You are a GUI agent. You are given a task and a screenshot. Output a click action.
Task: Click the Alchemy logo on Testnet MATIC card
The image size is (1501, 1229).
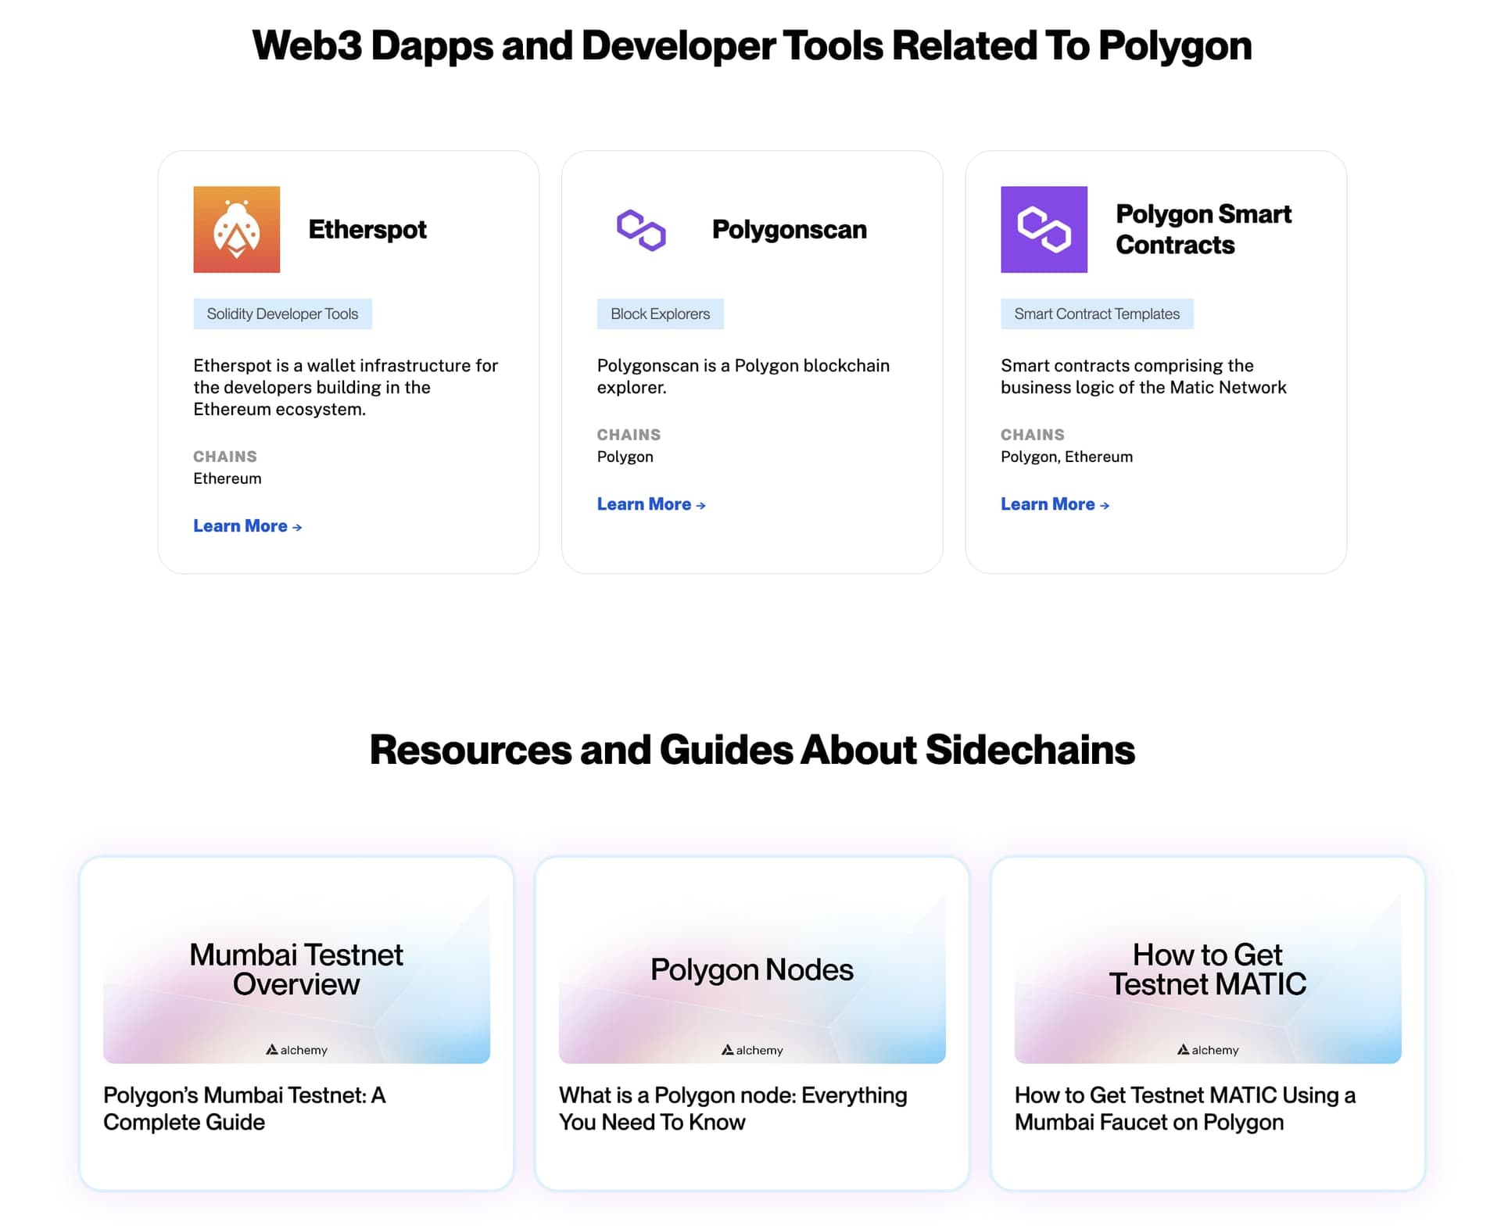tap(1207, 1050)
